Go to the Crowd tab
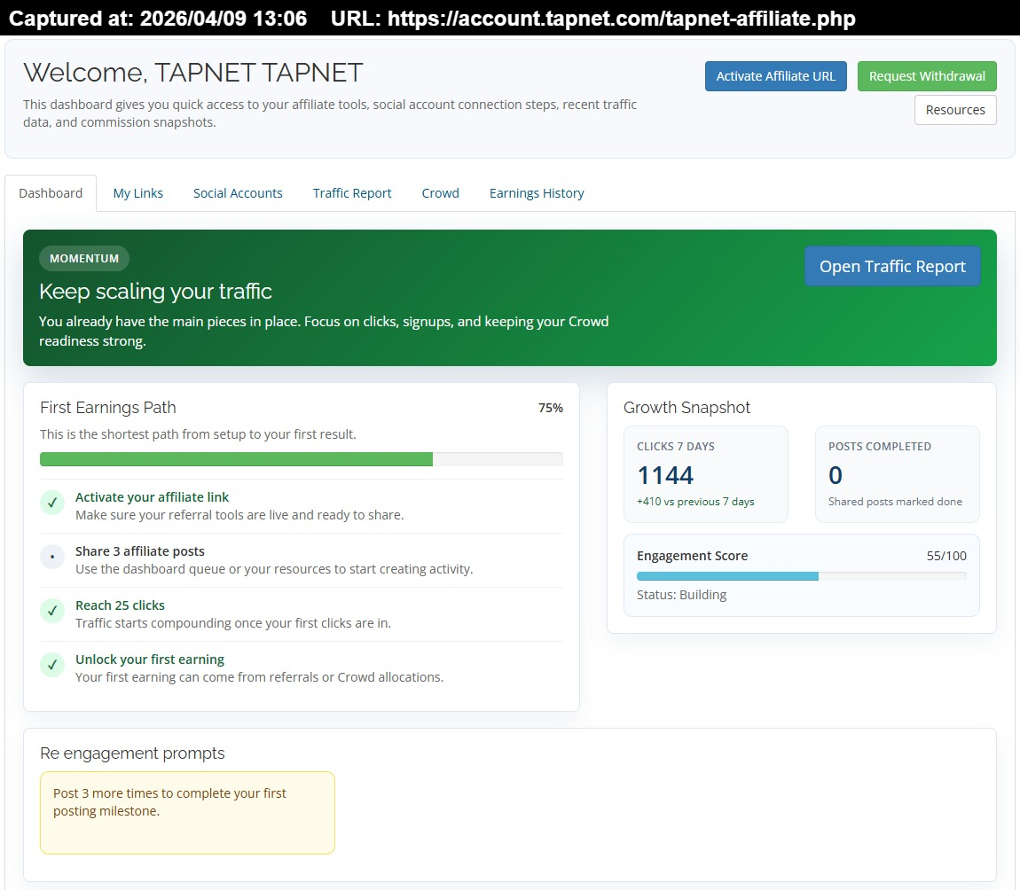This screenshot has height=890, width=1020. click(x=441, y=193)
